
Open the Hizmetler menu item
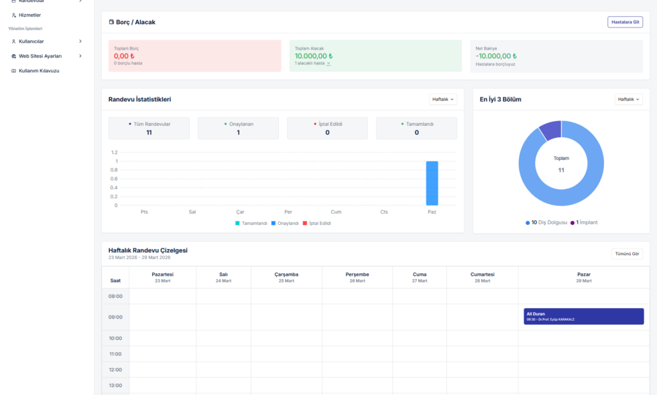(x=29, y=15)
